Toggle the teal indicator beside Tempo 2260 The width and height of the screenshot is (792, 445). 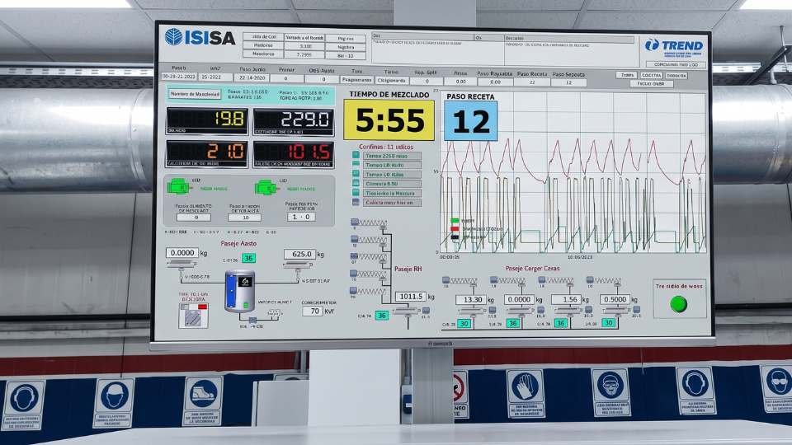pyautogui.click(x=356, y=156)
